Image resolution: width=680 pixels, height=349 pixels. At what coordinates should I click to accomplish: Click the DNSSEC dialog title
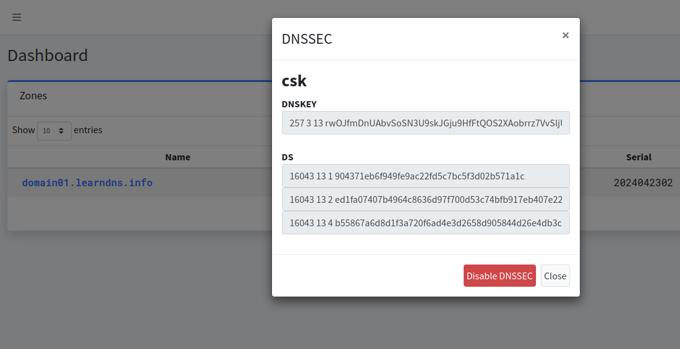click(307, 38)
